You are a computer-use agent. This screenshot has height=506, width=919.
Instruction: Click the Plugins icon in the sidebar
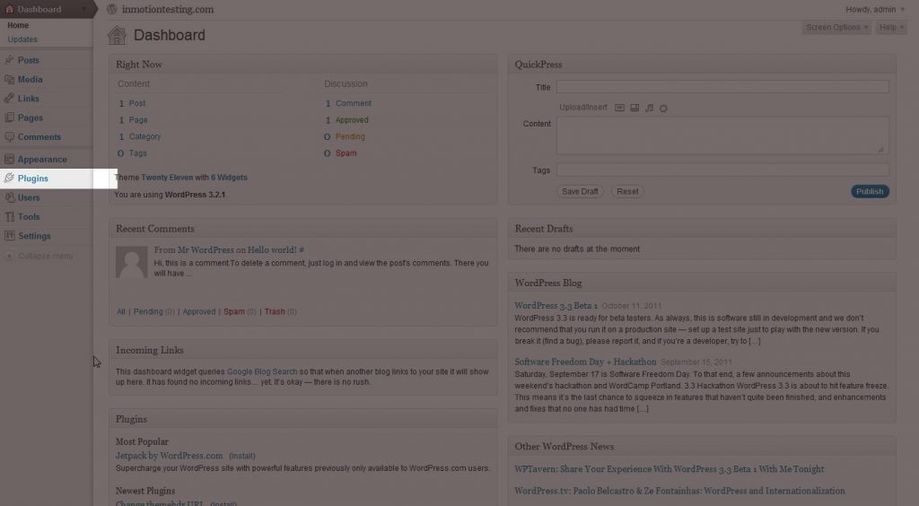point(9,179)
